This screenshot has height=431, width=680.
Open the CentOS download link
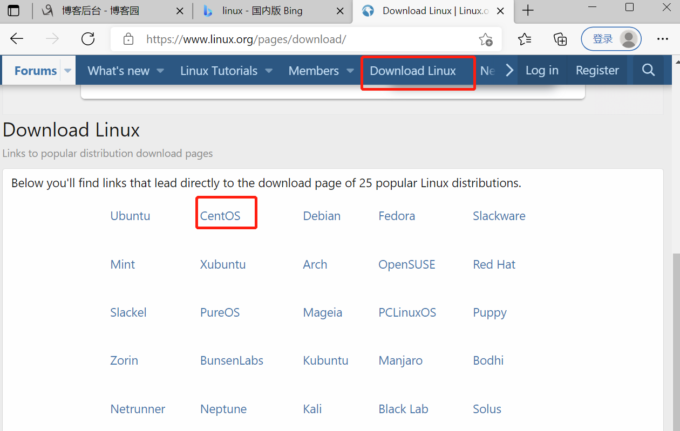(220, 216)
